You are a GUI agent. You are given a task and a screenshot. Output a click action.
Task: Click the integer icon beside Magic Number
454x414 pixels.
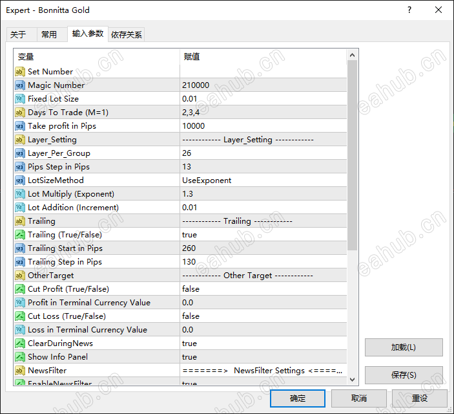(x=19, y=85)
